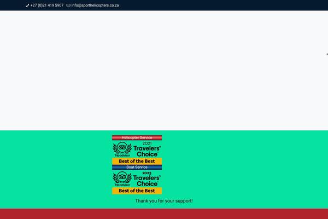Open the 2023 Boat Service Travelers' Choice badge
The width and height of the screenshot is (328, 219).
click(137, 180)
